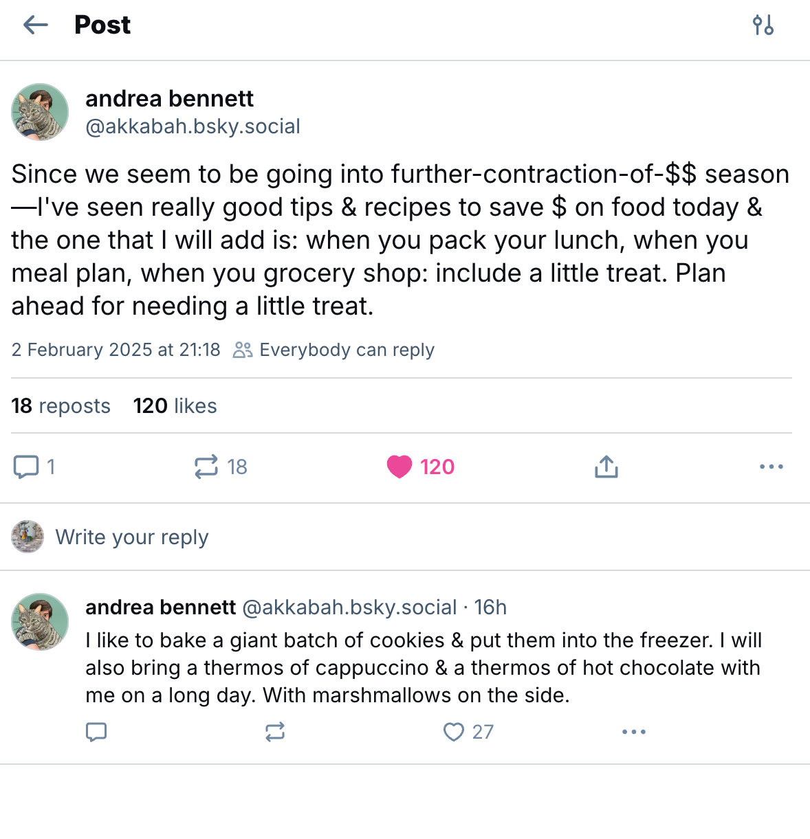Open andrea bennett's avatar on main post
Image resolution: width=810 pixels, height=839 pixels.
(40, 112)
